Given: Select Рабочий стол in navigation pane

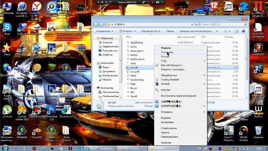Looking at the screenshot, I should tap(110, 50).
